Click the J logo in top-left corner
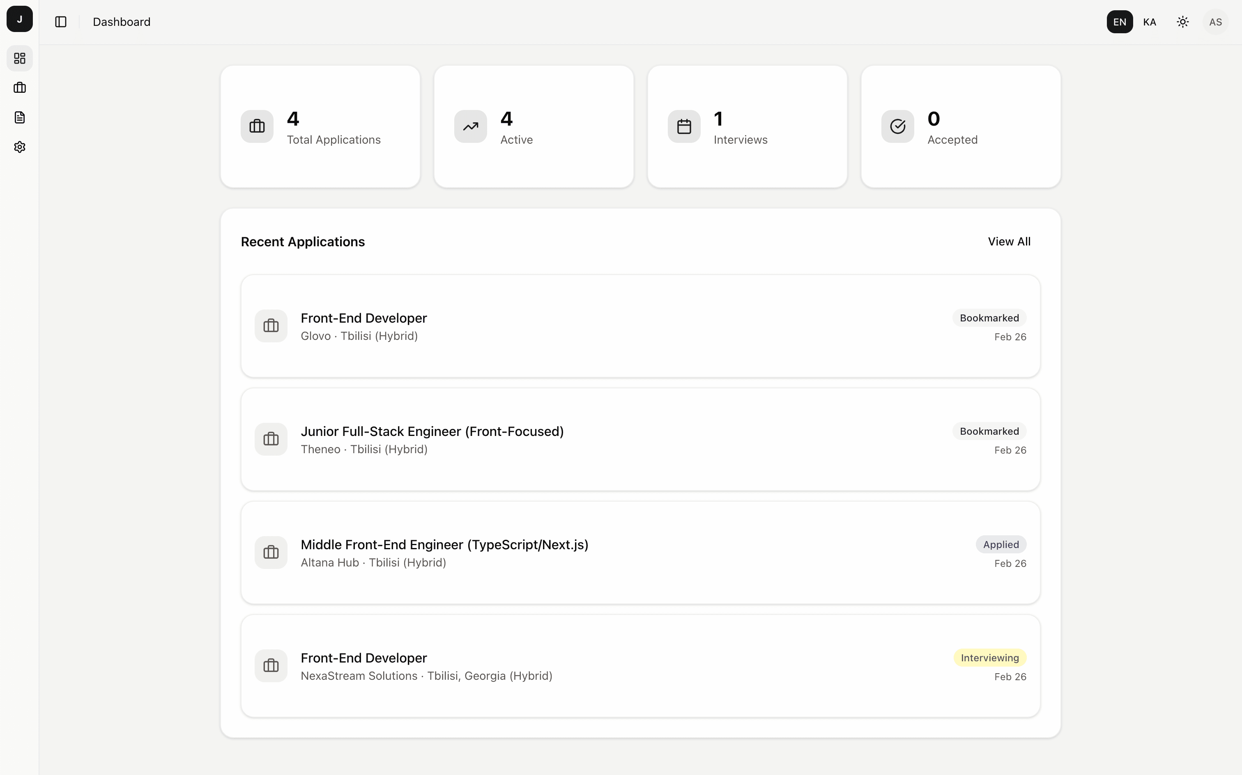1242x775 pixels. click(19, 19)
